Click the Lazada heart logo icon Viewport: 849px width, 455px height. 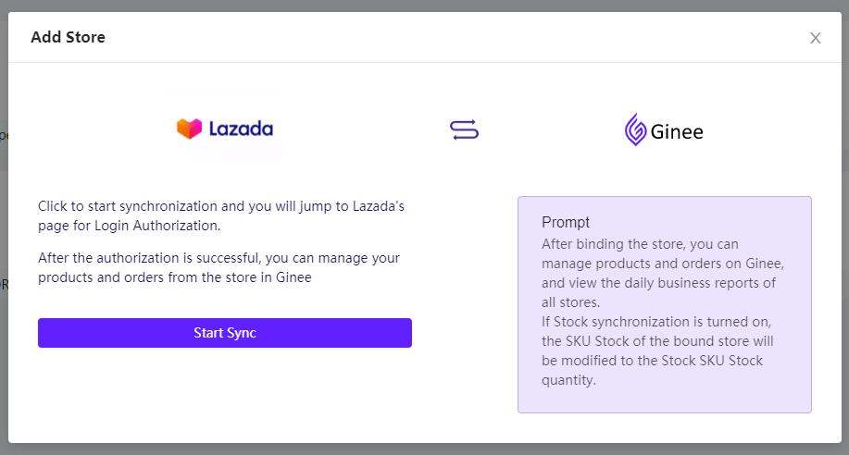189,129
